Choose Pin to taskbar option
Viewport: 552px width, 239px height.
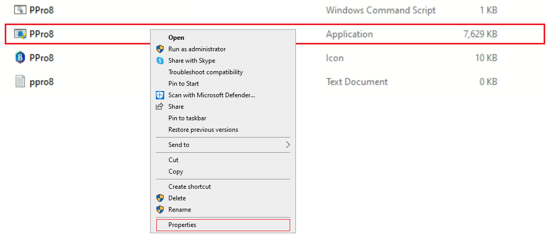pos(187,118)
